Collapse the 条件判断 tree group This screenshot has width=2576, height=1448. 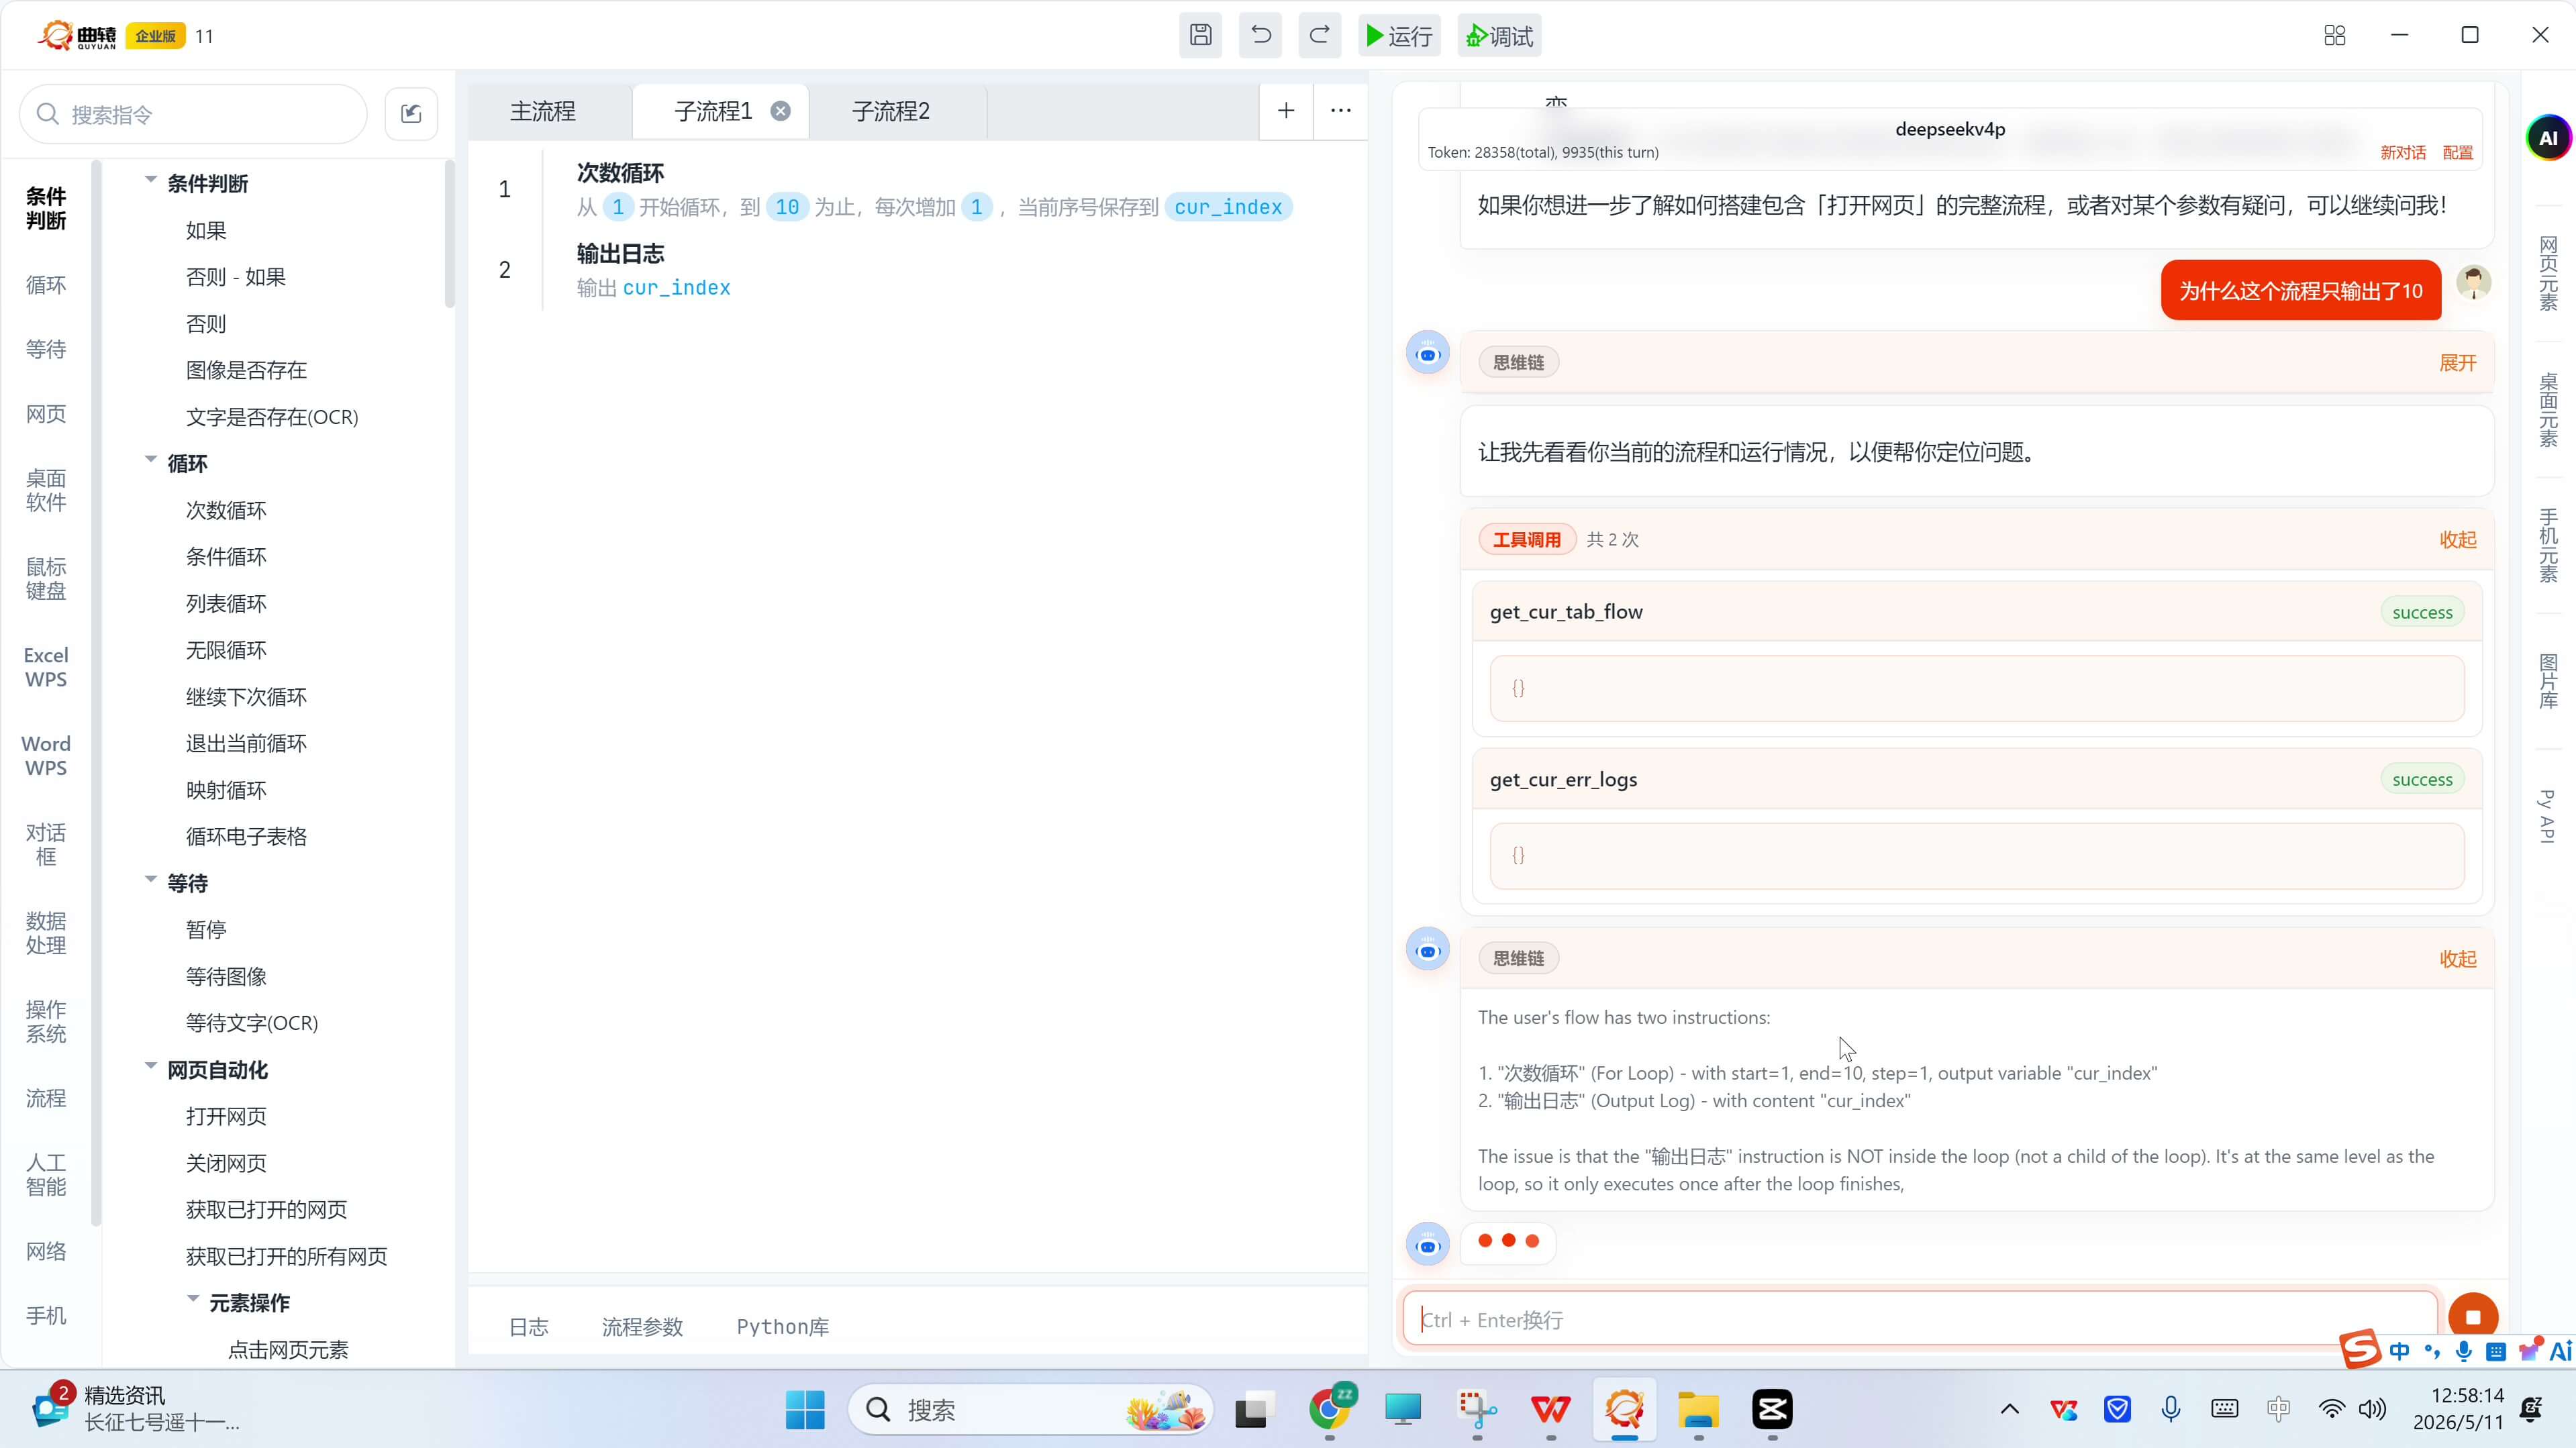point(151,180)
